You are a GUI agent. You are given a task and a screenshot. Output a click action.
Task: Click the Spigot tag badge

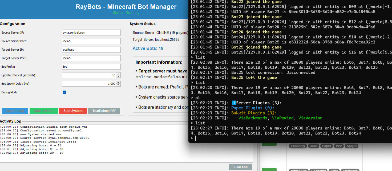click(x=351, y=146)
